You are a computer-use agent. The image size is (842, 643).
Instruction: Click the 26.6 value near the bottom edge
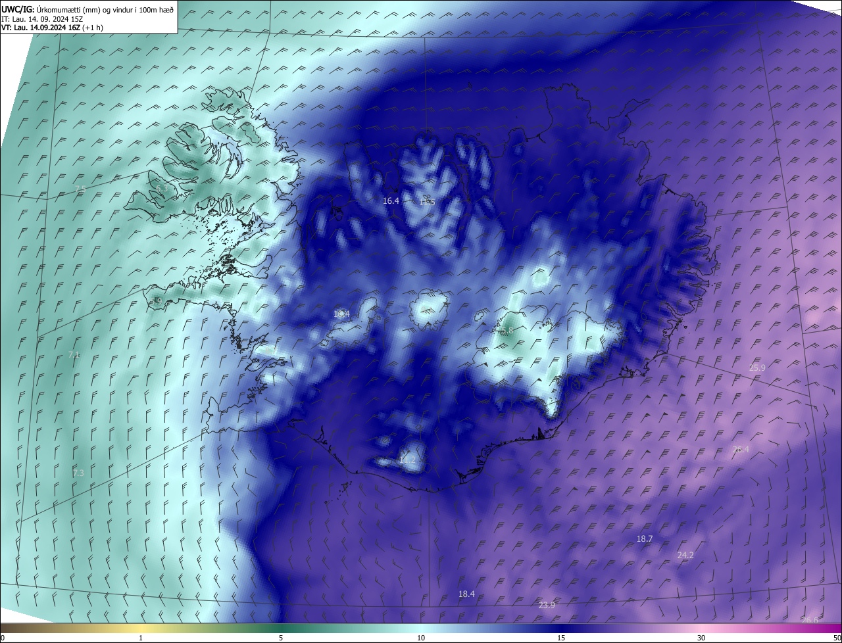[x=810, y=620]
